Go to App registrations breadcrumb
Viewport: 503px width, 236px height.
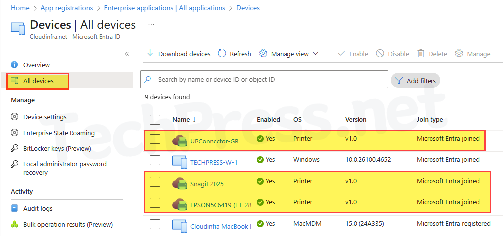pos(67,8)
